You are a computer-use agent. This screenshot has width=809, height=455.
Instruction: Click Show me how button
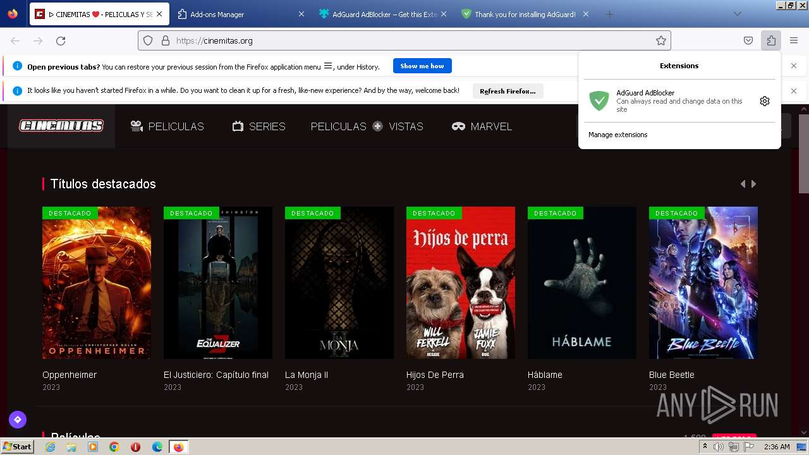(422, 66)
